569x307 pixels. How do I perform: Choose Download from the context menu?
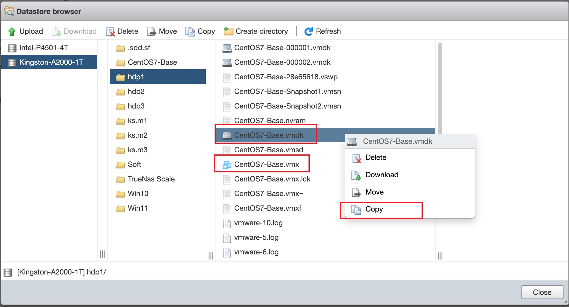(x=381, y=175)
